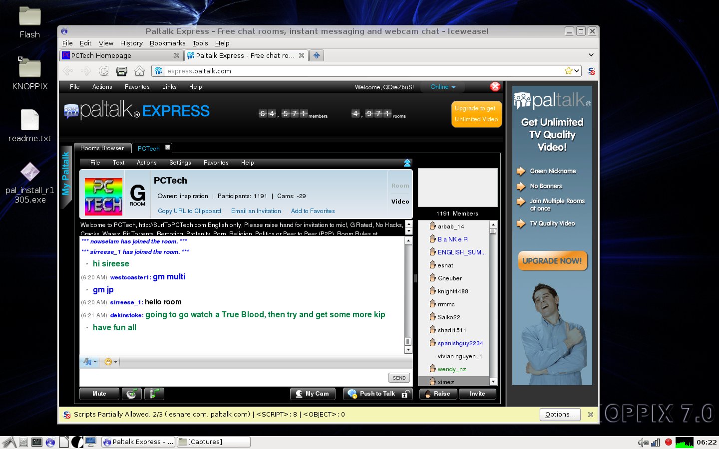Switch the room panel to Room mode
This screenshot has height=449, width=719.
tap(400, 186)
